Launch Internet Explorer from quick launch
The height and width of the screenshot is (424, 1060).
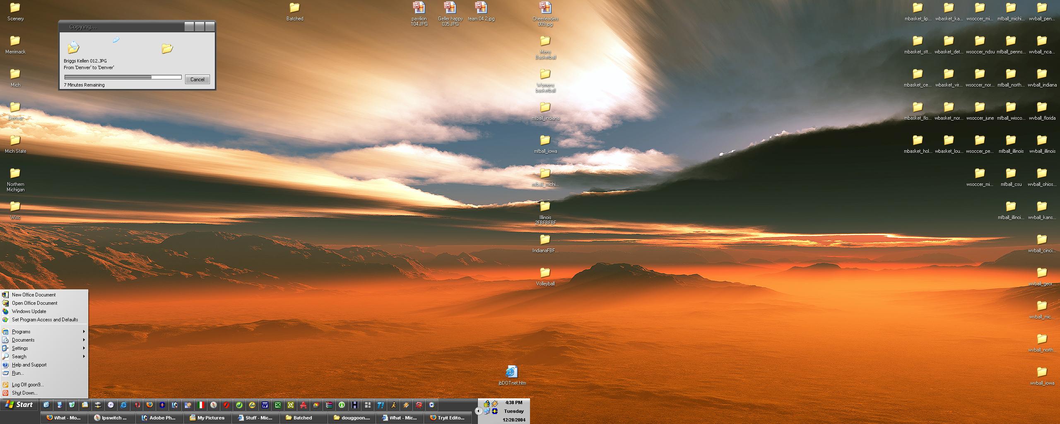(123, 405)
